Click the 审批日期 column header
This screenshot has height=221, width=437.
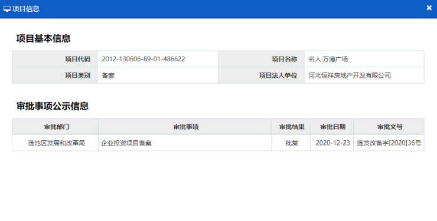pos(332,127)
